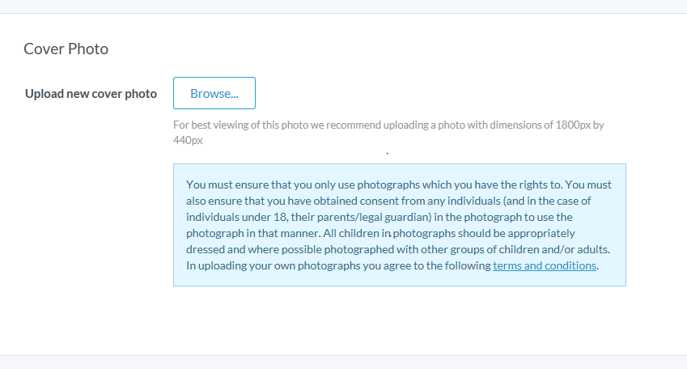Image resolution: width=687 pixels, height=369 pixels.
Task: Click the grey footer strip at bottom
Action: (x=343, y=363)
